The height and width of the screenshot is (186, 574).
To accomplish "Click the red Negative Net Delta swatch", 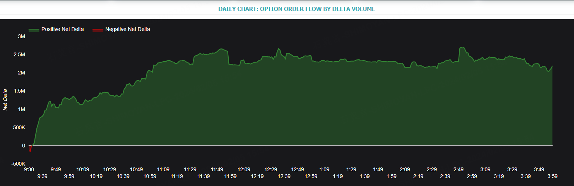I will tap(98, 29).
